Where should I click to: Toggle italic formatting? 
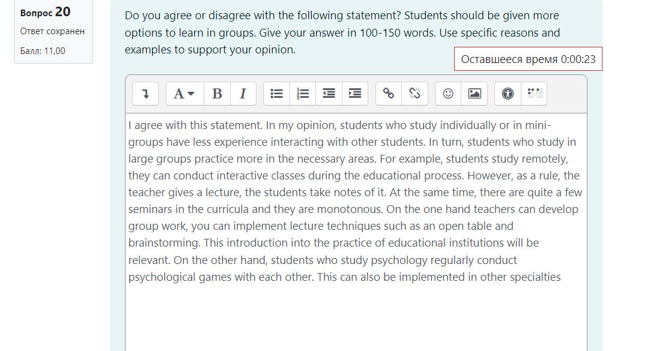tap(243, 94)
